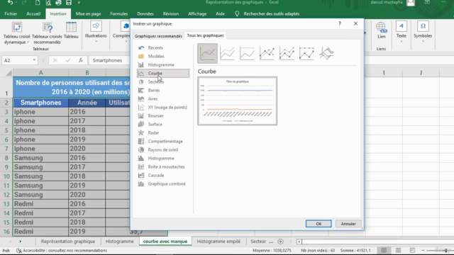Open the Aide ribbon tab
This screenshot has height=255, width=454.
point(220,13)
